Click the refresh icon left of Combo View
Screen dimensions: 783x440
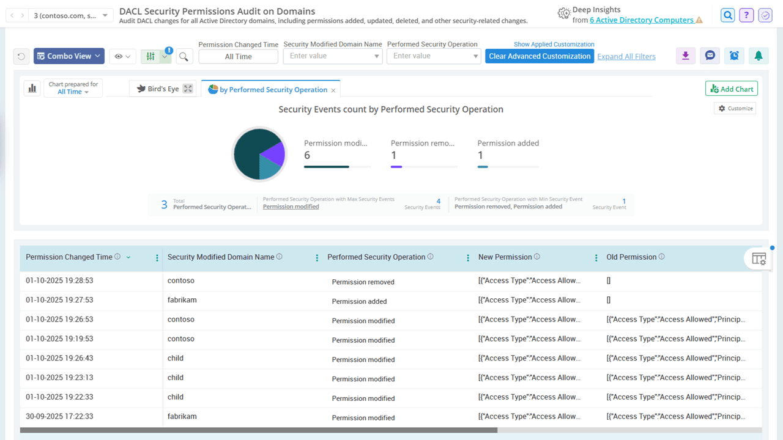[x=21, y=56]
